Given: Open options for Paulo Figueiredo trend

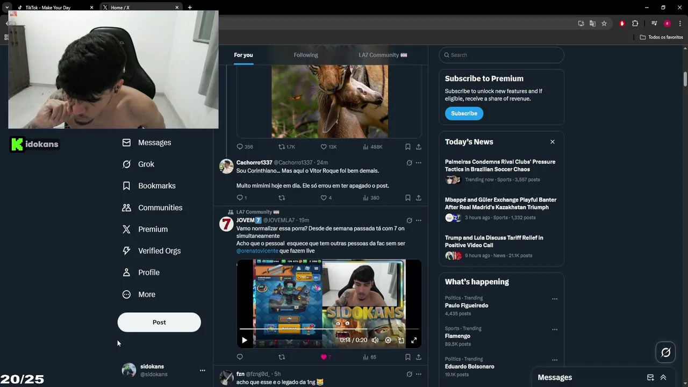Looking at the screenshot, I should pyautogui.click(x=555, y=299).
